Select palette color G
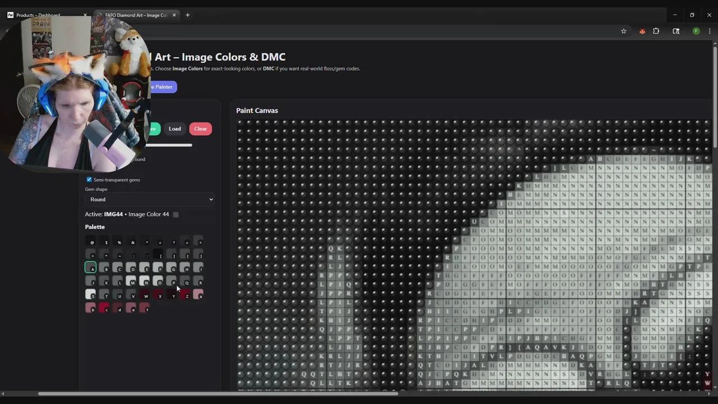This screenshot has height=404, width=718. [171, 267]
